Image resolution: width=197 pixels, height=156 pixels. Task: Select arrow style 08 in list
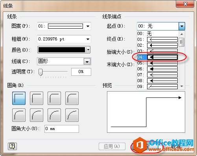[x=158, y=81]
